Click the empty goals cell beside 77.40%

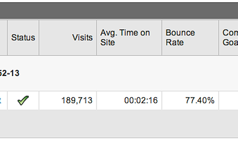228,100
